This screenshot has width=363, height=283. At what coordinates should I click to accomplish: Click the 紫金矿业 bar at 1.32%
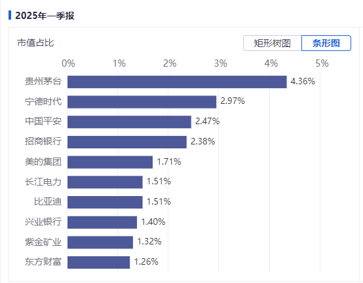pos(100,242)
